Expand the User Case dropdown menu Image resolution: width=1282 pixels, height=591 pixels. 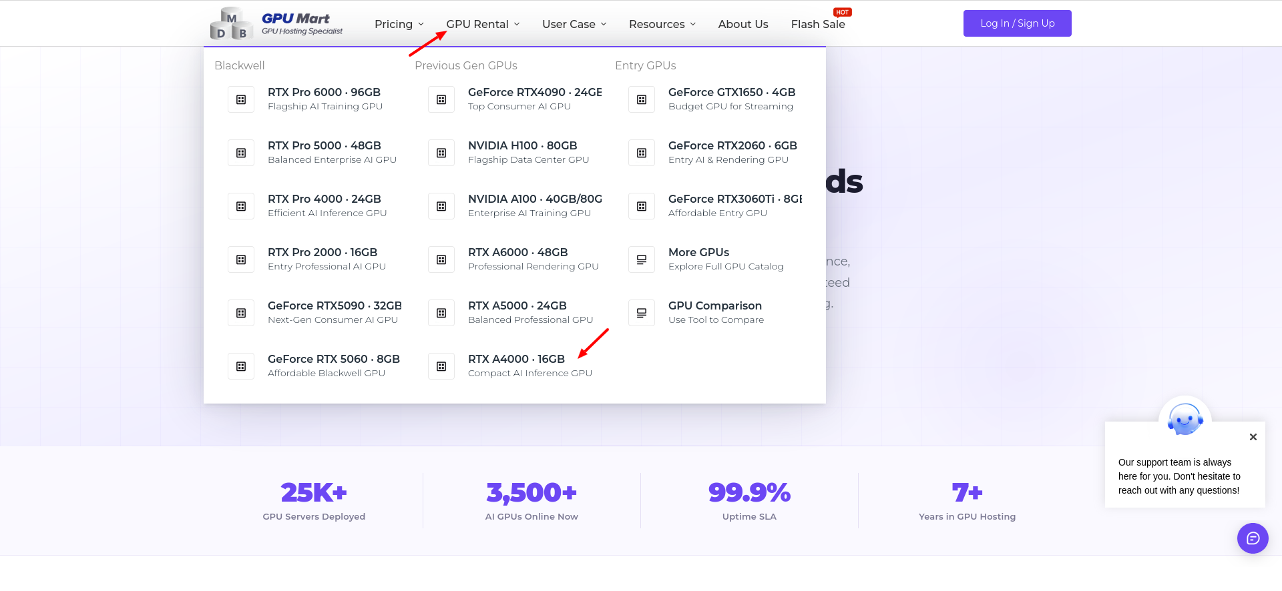[x=574, y=24]
